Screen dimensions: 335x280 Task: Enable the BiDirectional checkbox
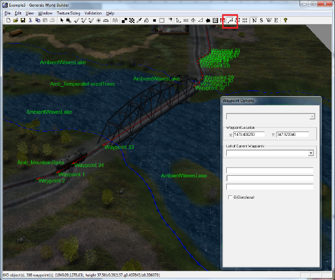(x=230, y=197)
